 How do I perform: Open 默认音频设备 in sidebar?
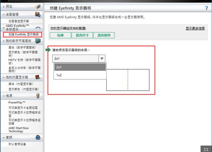coord(17,144)
